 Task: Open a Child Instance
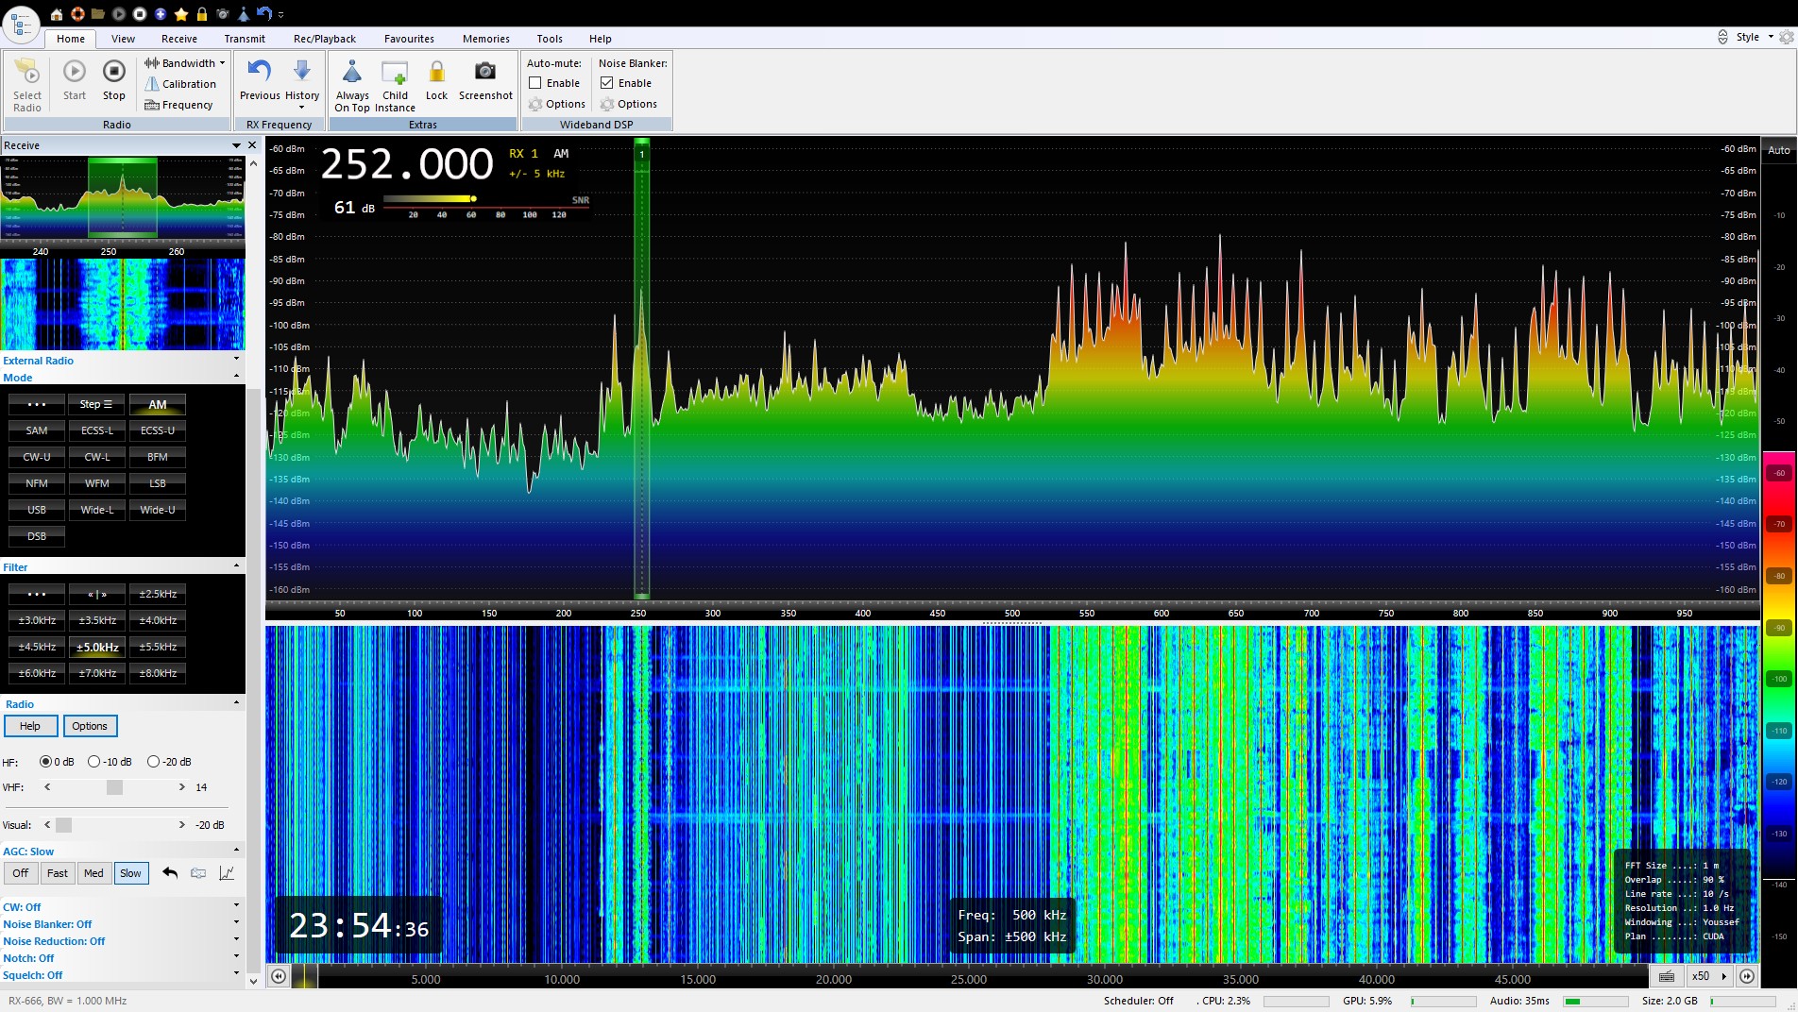coord(395,74)
